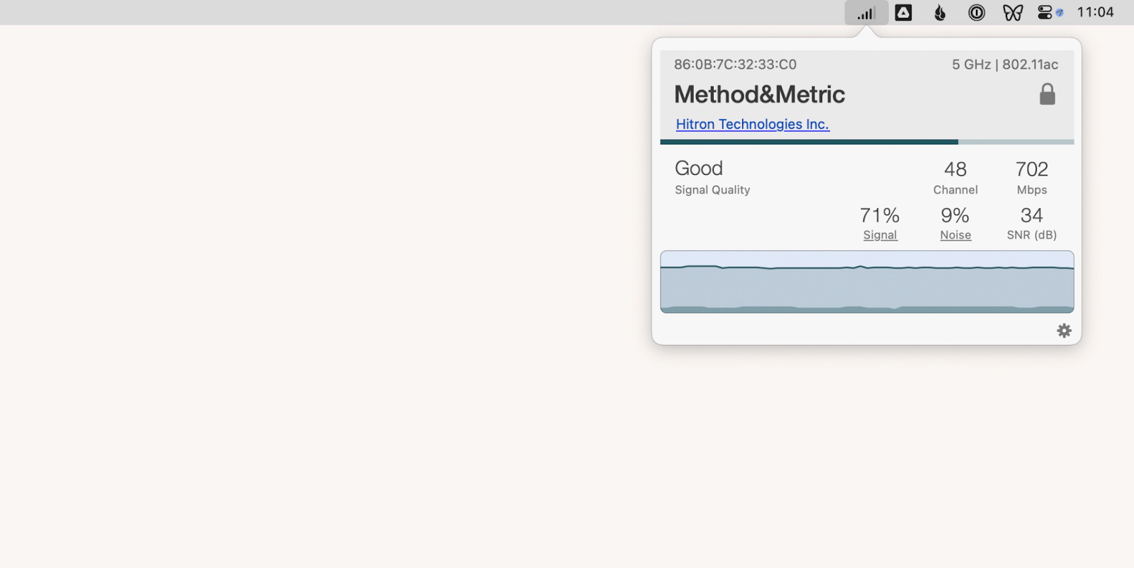This screenshot has width=1134, height=568.
Task: Click the SNR (dB) value
Action: click(1031, 215)
